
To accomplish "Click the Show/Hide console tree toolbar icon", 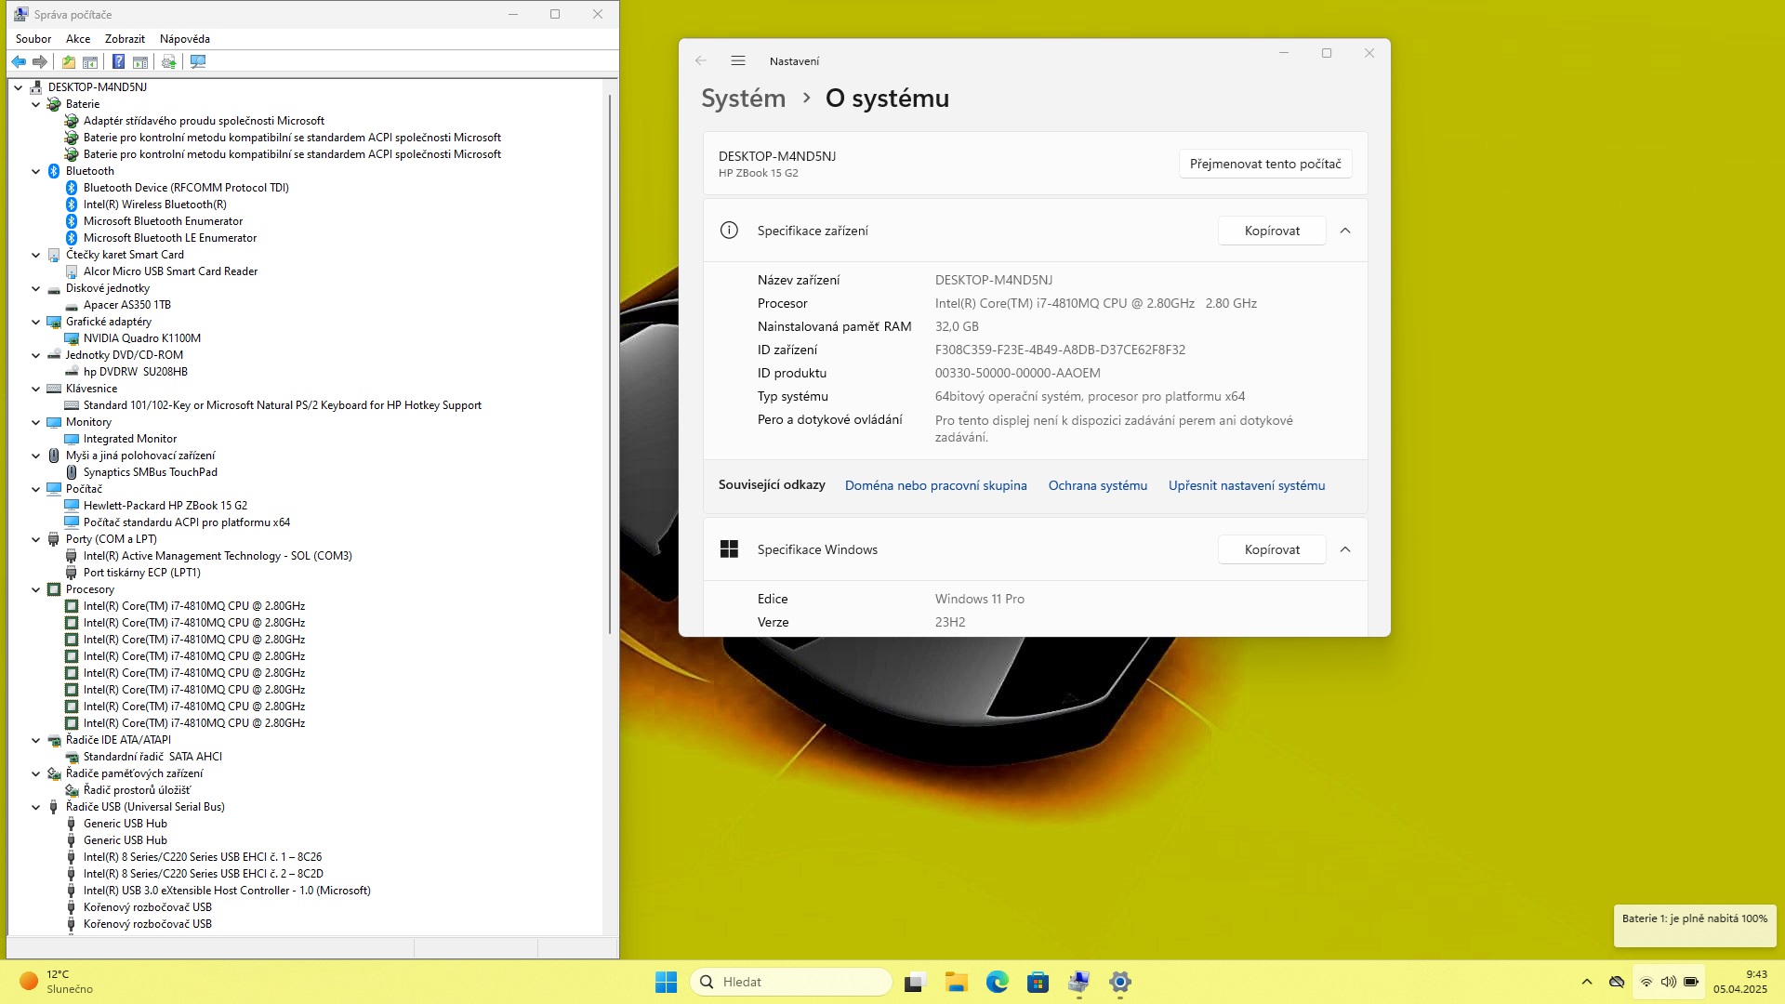I will 90,61.
